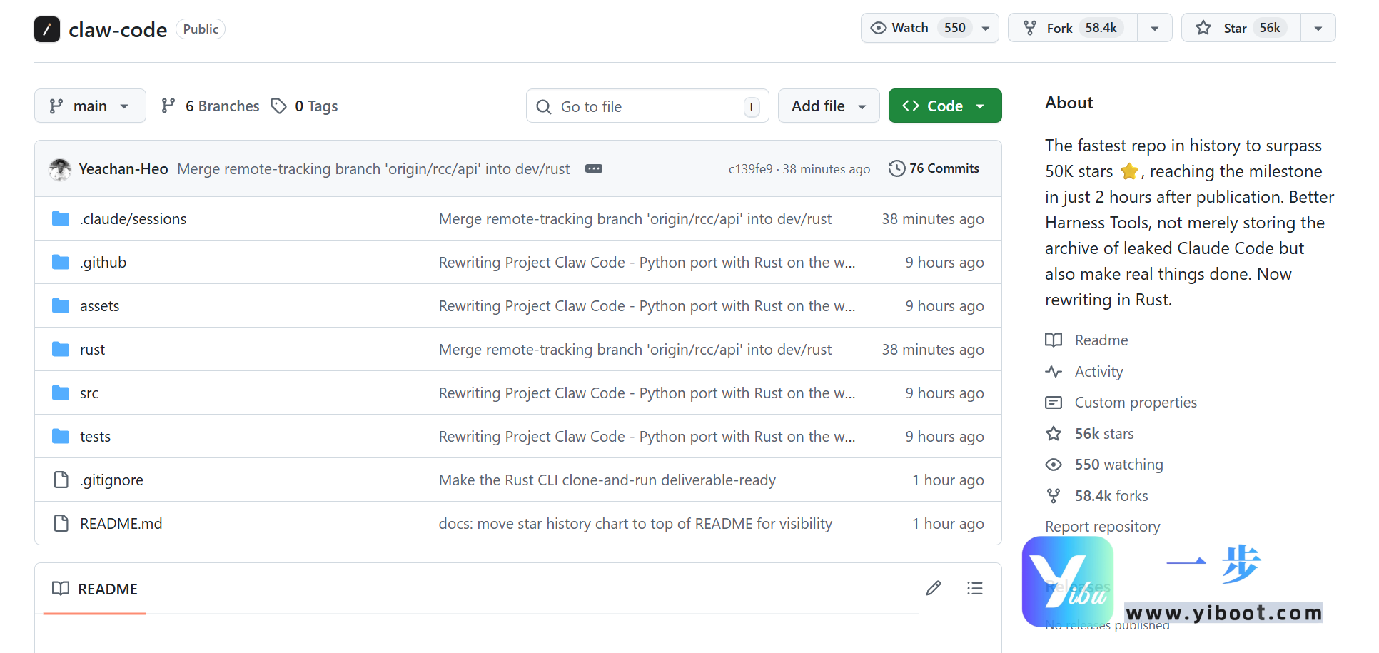Click the claw-code repository logo
The image size is (1379, 653).
click(47, 29)
